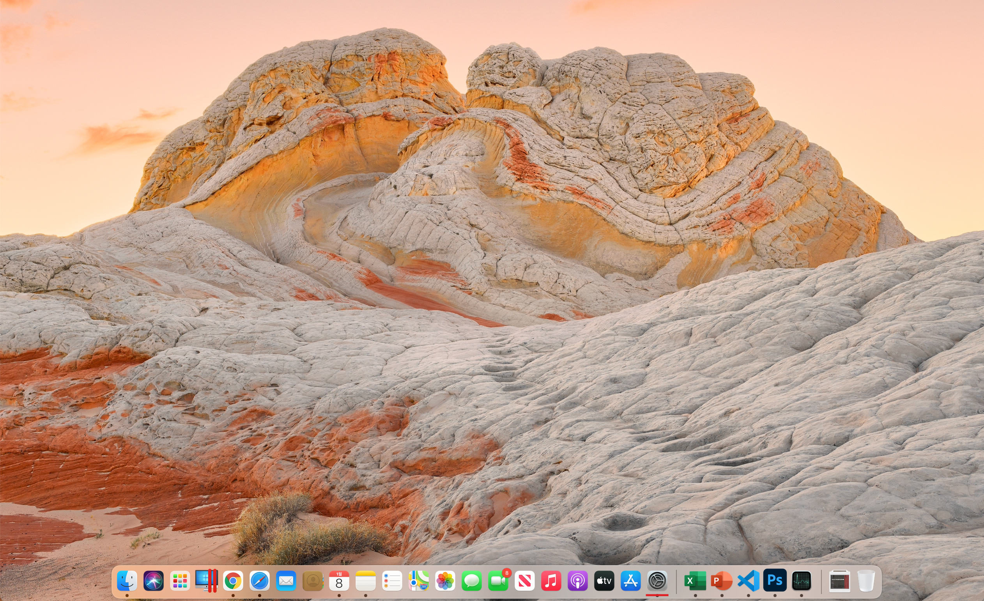Launch Siri from the Dock
The width and height of the screenshot is (984, 601).
153,581
